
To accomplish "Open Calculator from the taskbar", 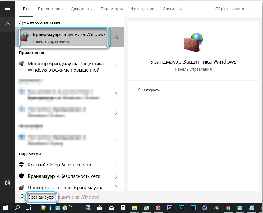I will coord(123,208).
